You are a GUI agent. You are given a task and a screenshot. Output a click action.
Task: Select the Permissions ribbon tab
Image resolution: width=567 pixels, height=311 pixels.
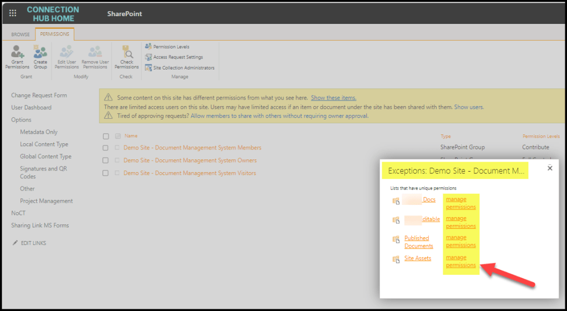tap(54, 34)
